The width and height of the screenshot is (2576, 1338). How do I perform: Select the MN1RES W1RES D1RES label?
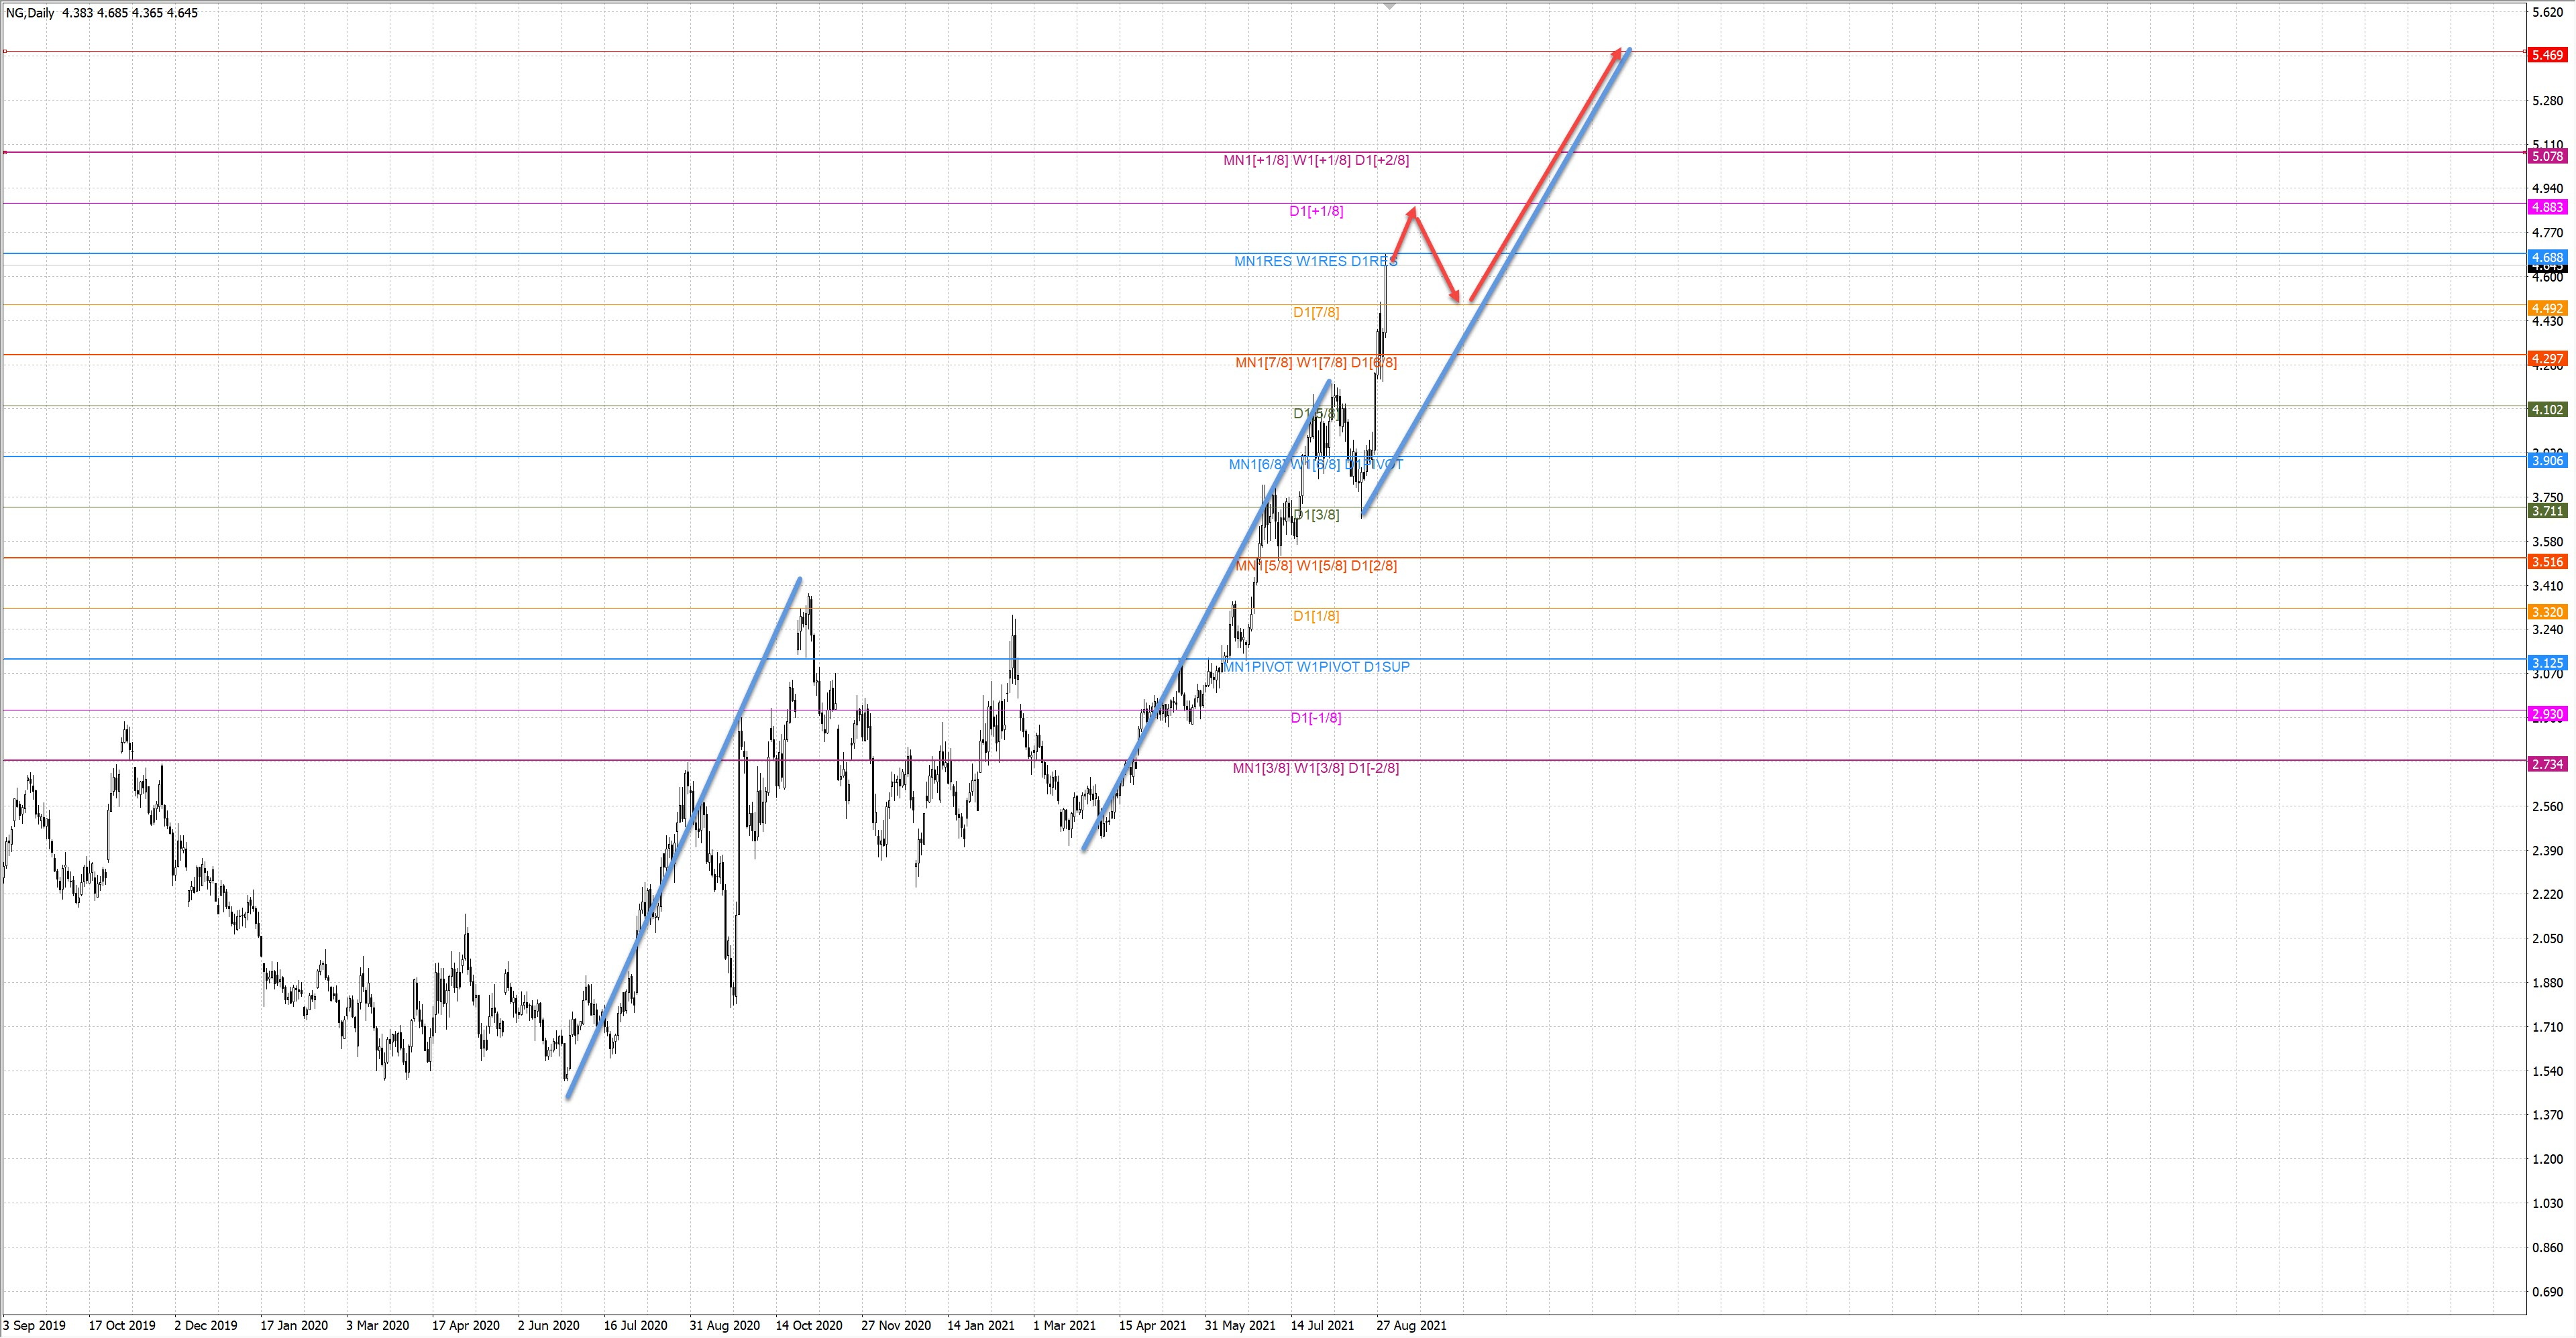tap(1315, 262)
